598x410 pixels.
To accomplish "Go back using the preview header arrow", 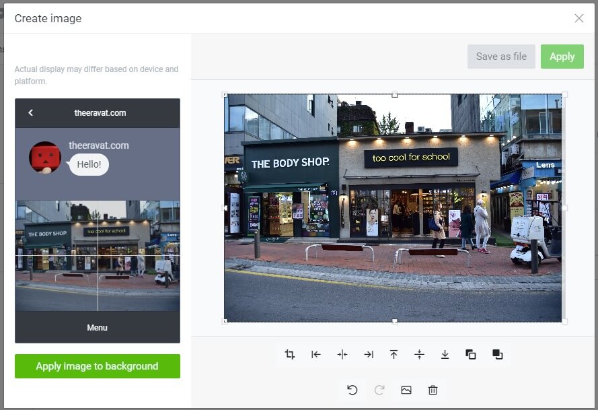I will 30,112.
